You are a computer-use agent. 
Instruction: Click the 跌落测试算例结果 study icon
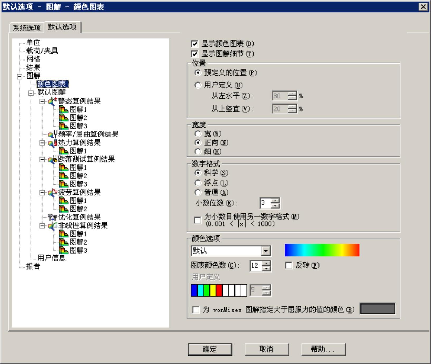52,159
